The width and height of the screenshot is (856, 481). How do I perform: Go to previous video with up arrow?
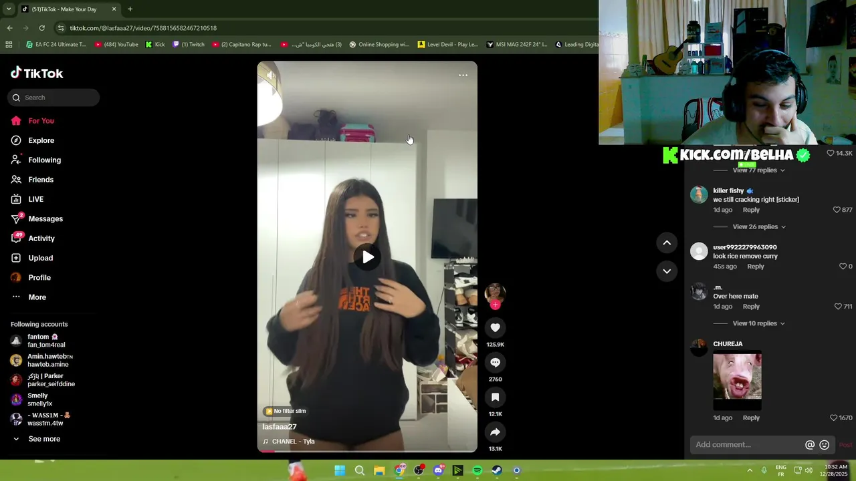pyautogui.click(x=667, y=243)
